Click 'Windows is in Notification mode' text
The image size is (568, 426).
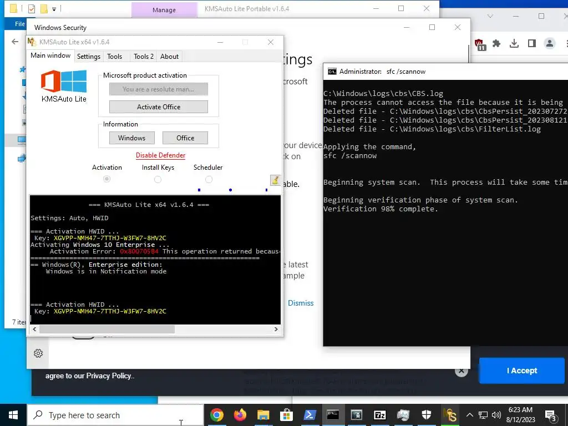coord(106,271)
